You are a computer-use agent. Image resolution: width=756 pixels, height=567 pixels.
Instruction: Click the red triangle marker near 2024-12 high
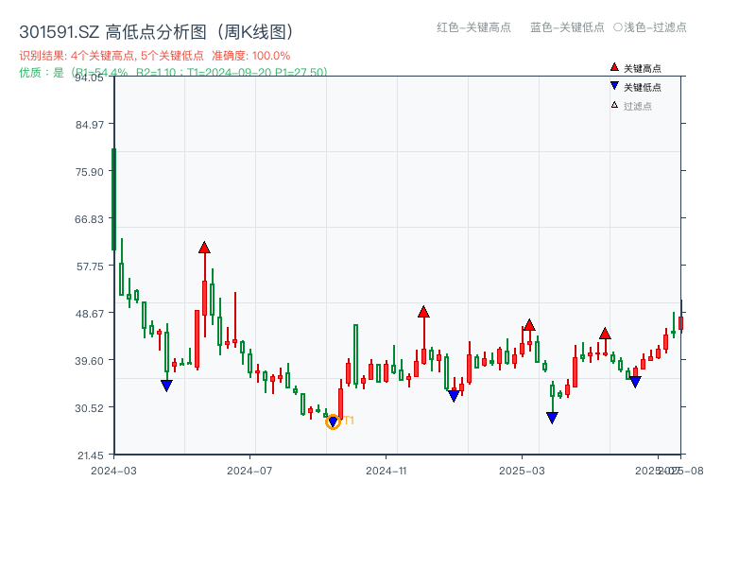(x=423, y=310)
